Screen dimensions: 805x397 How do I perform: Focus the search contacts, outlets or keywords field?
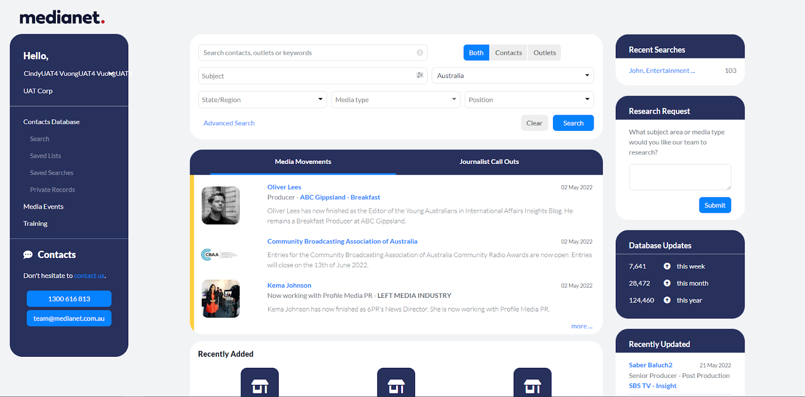312,53
